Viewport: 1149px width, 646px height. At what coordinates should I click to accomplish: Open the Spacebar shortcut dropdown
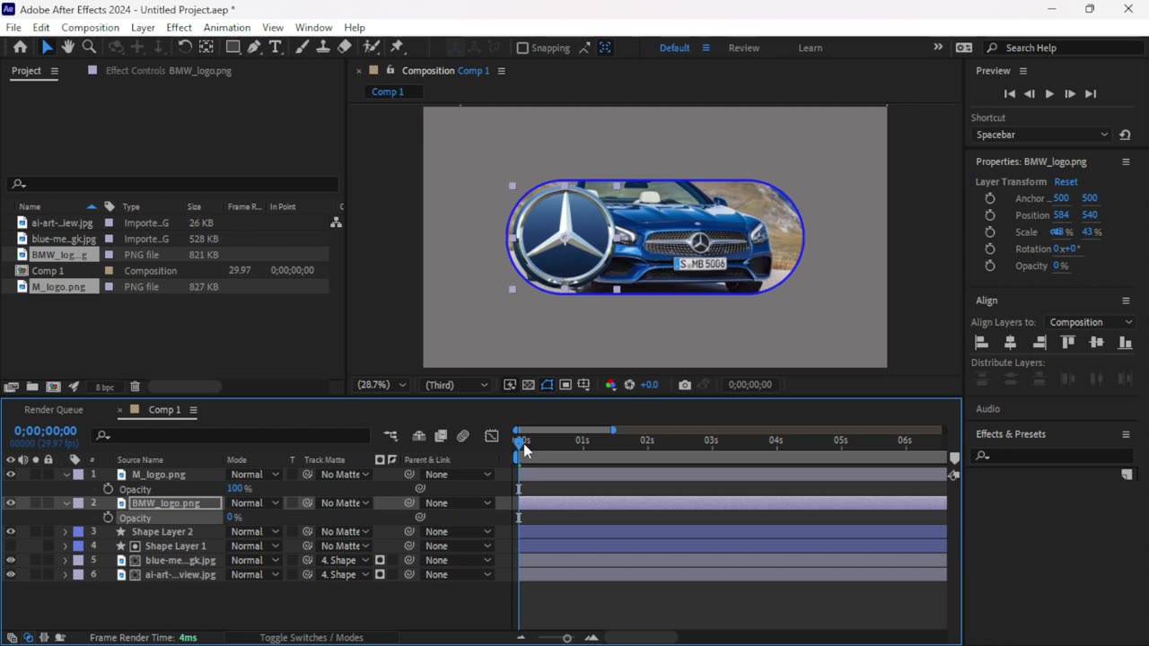1041,135
